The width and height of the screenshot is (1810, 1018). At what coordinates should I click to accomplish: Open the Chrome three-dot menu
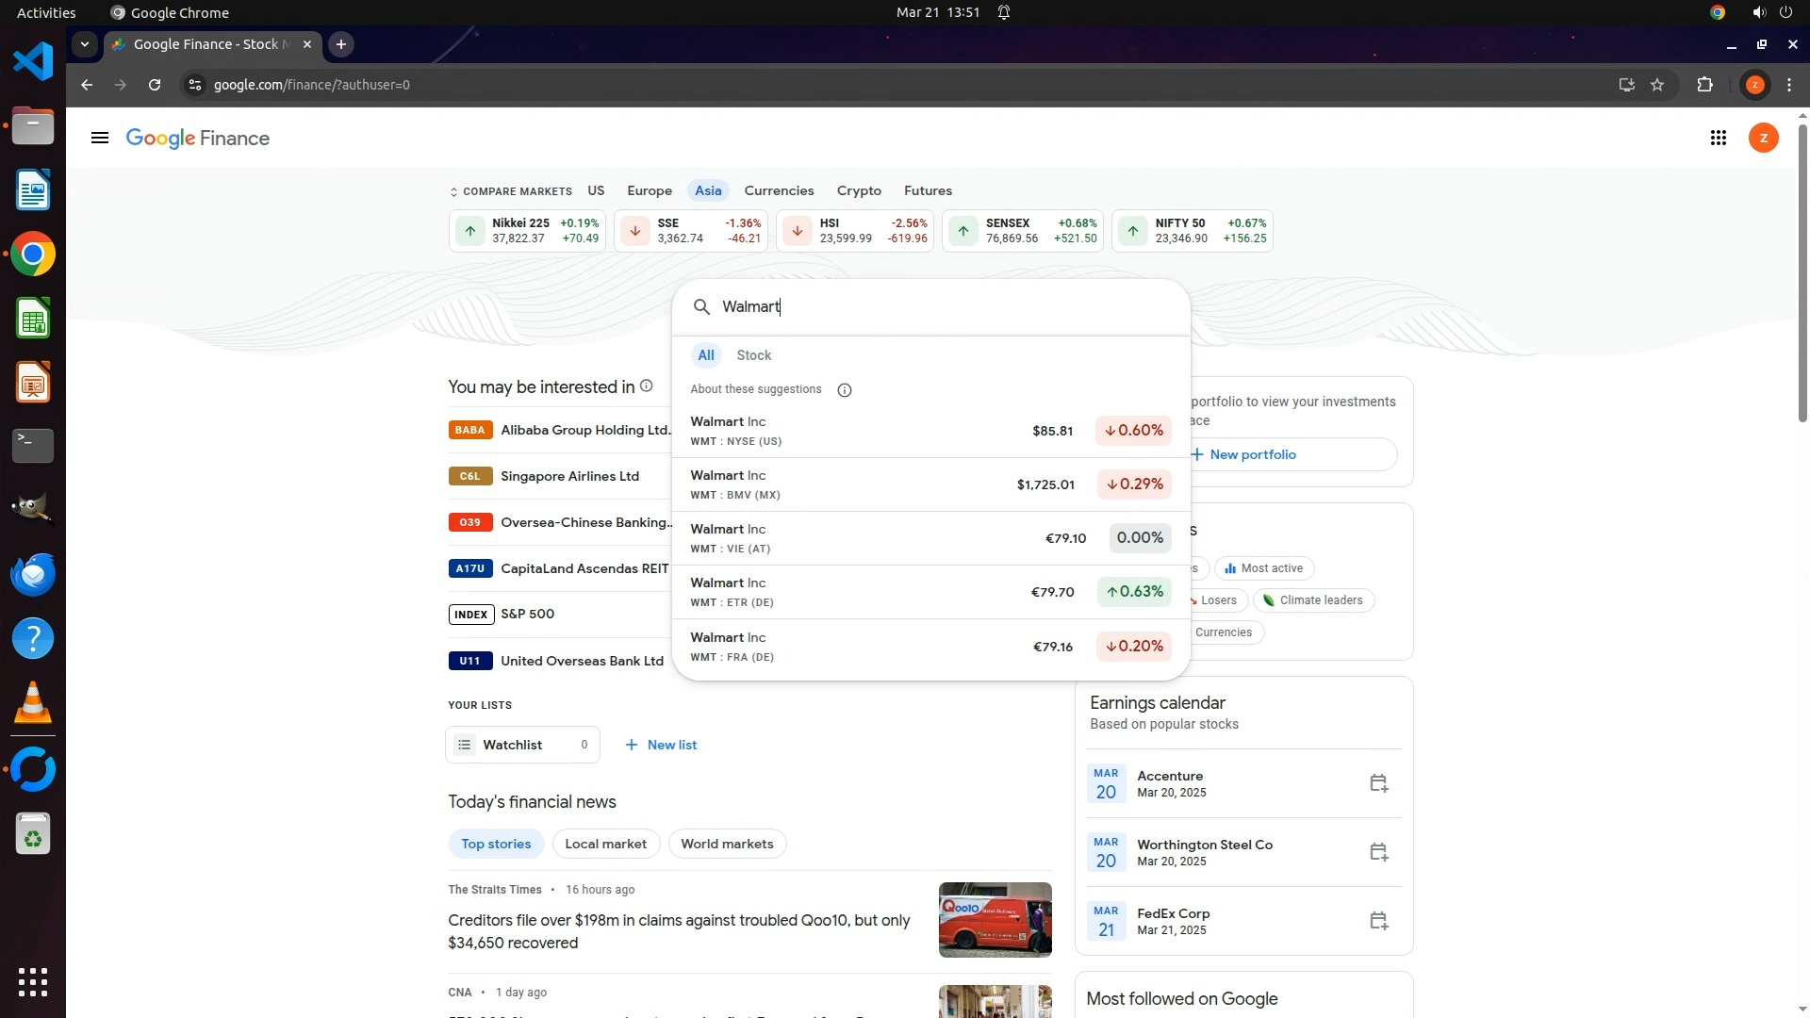(1789, 85)
